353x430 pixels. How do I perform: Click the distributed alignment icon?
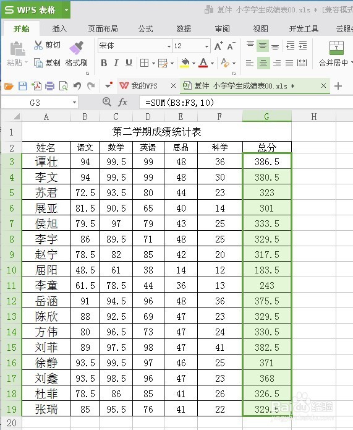[x=302, y=63]
